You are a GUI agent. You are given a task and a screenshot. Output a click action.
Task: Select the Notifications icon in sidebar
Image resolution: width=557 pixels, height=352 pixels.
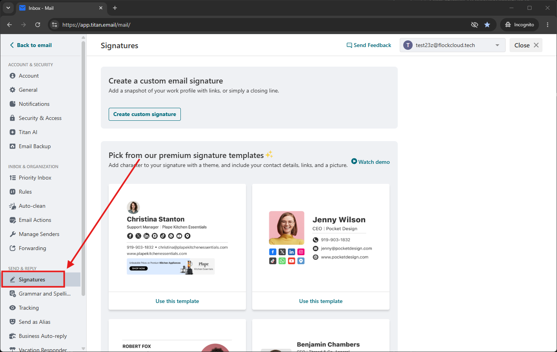(x=13, y=104)
